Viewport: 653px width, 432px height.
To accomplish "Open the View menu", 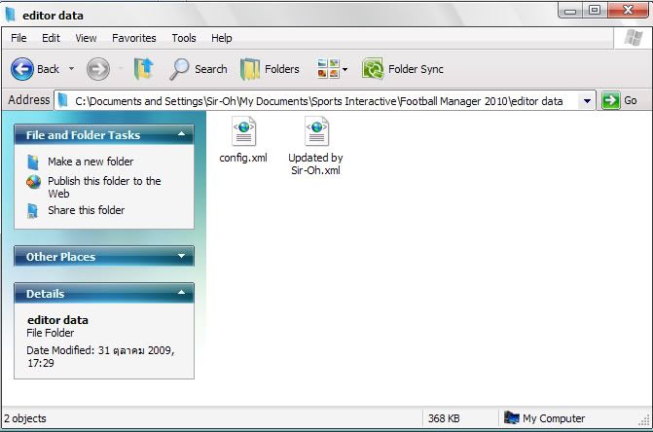I will click(x=86, y=38).
